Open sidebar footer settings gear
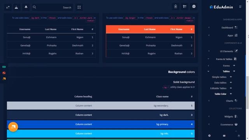 tap(209, 136)
